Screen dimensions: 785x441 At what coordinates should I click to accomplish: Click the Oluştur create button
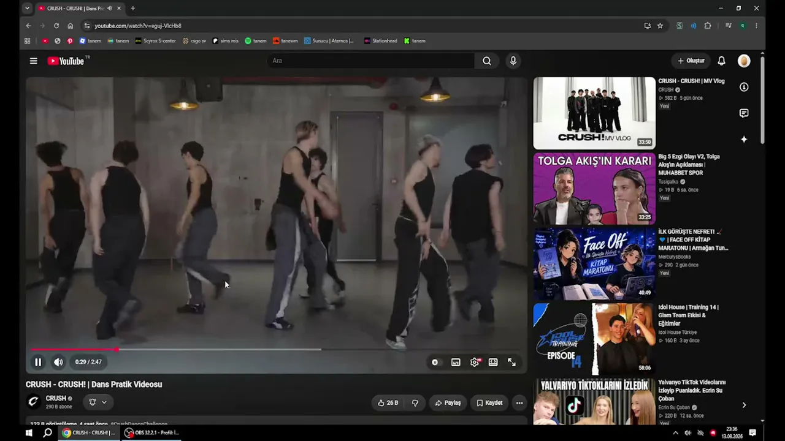(x=691, y=61)
